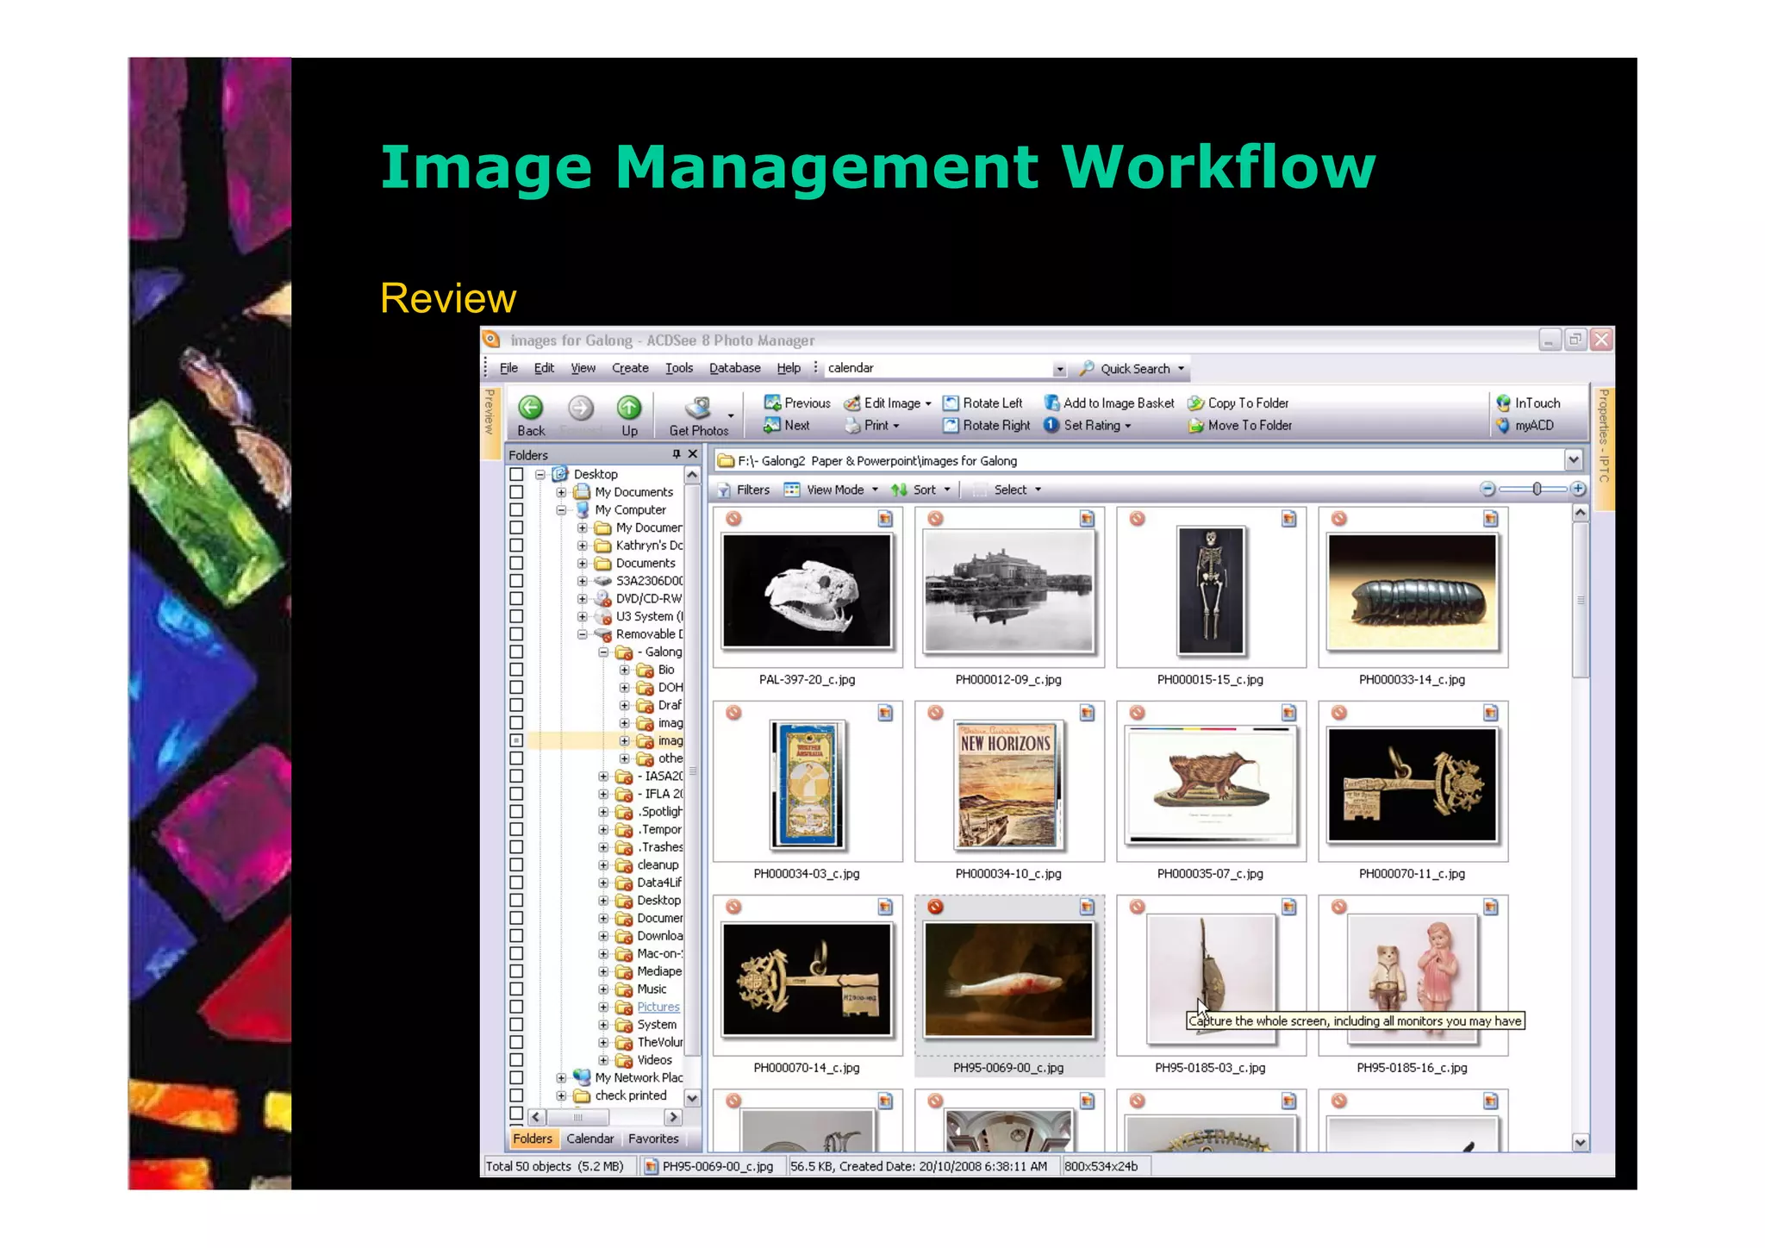This screenshot has width=1765, height=1248.
Task: Tick the checkbox beside Desktop folder
Action: (516, 474)
